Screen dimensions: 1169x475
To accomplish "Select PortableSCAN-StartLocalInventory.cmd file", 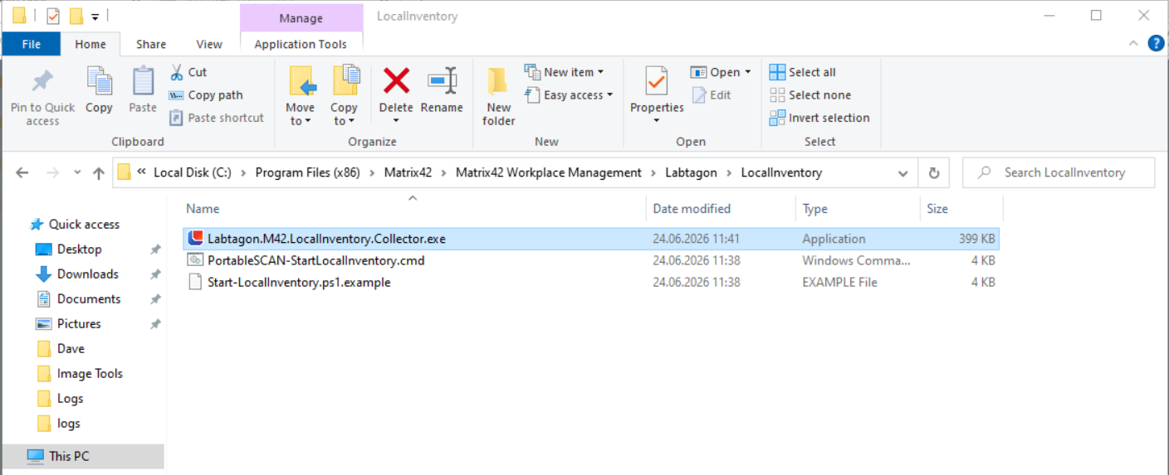I will pyautogui.click(x=590, y=260).
